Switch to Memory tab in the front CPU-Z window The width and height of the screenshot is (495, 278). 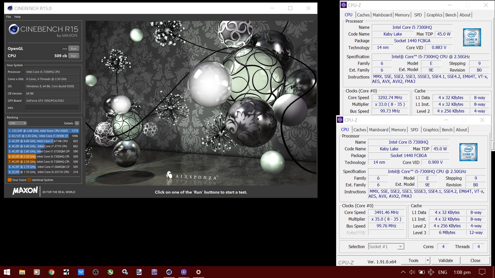pos(399,130)
